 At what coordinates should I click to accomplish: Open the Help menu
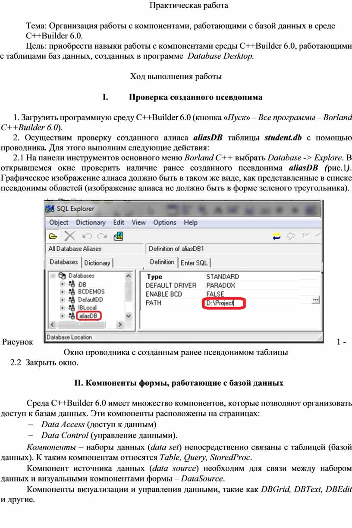coord(191,222)
